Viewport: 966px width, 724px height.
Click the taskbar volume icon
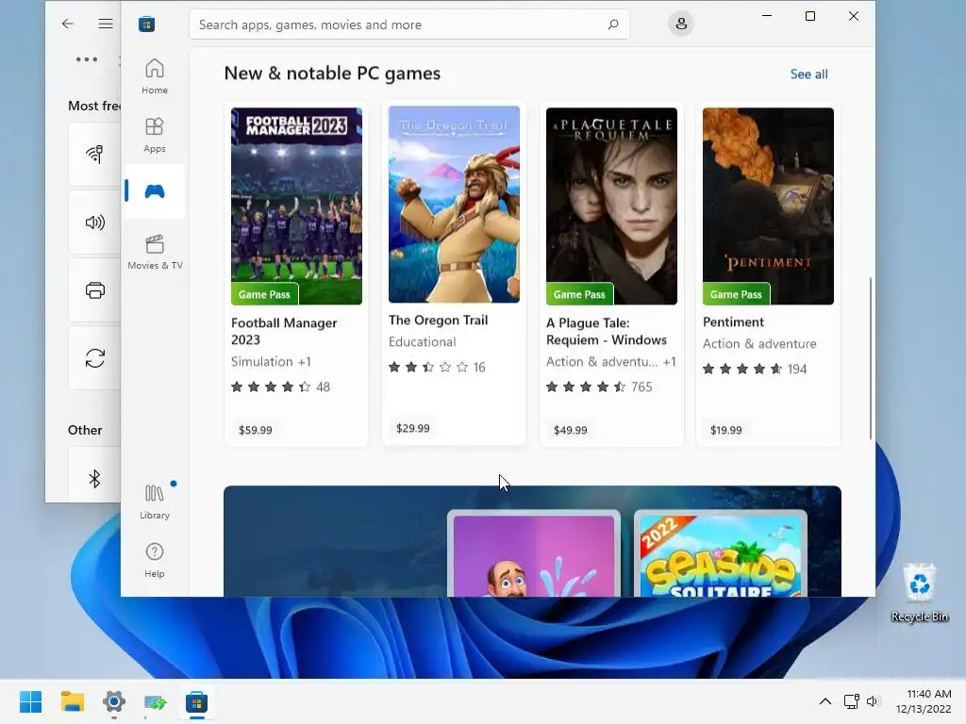pyautogui.click(x=873, y=701)
